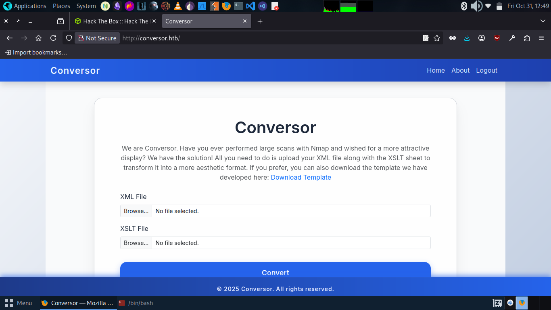Image resolution: width=551 pixels, height=310 pixels.
Task: Click the volume speaker tray icon
Action: 476,6
